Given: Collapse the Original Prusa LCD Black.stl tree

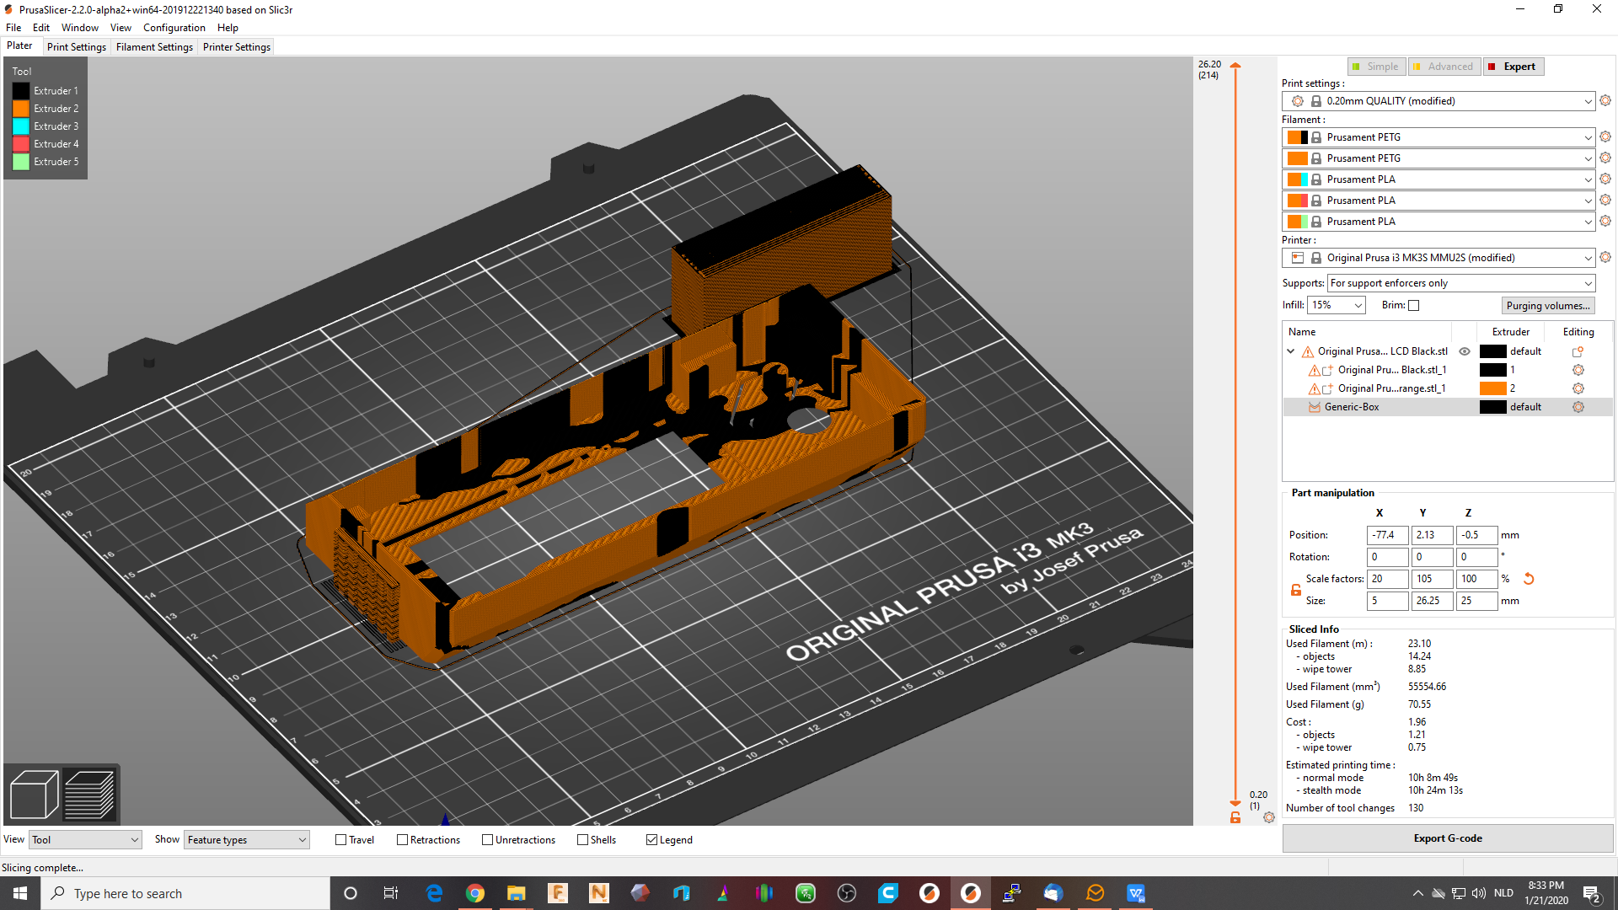Looking at the screenshot, I should [x=1291, y=351].
